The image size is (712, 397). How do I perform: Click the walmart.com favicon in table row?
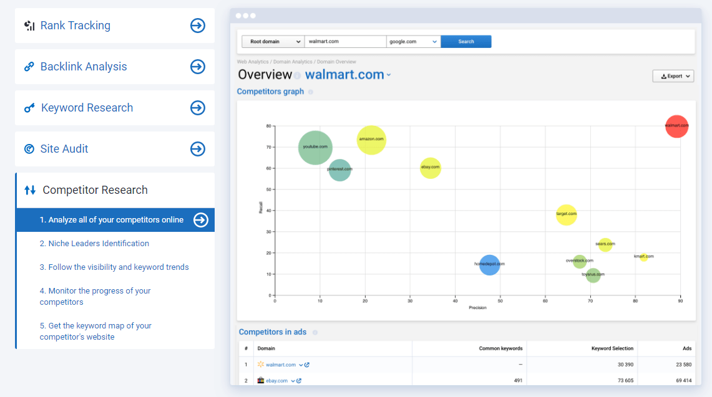261,365
